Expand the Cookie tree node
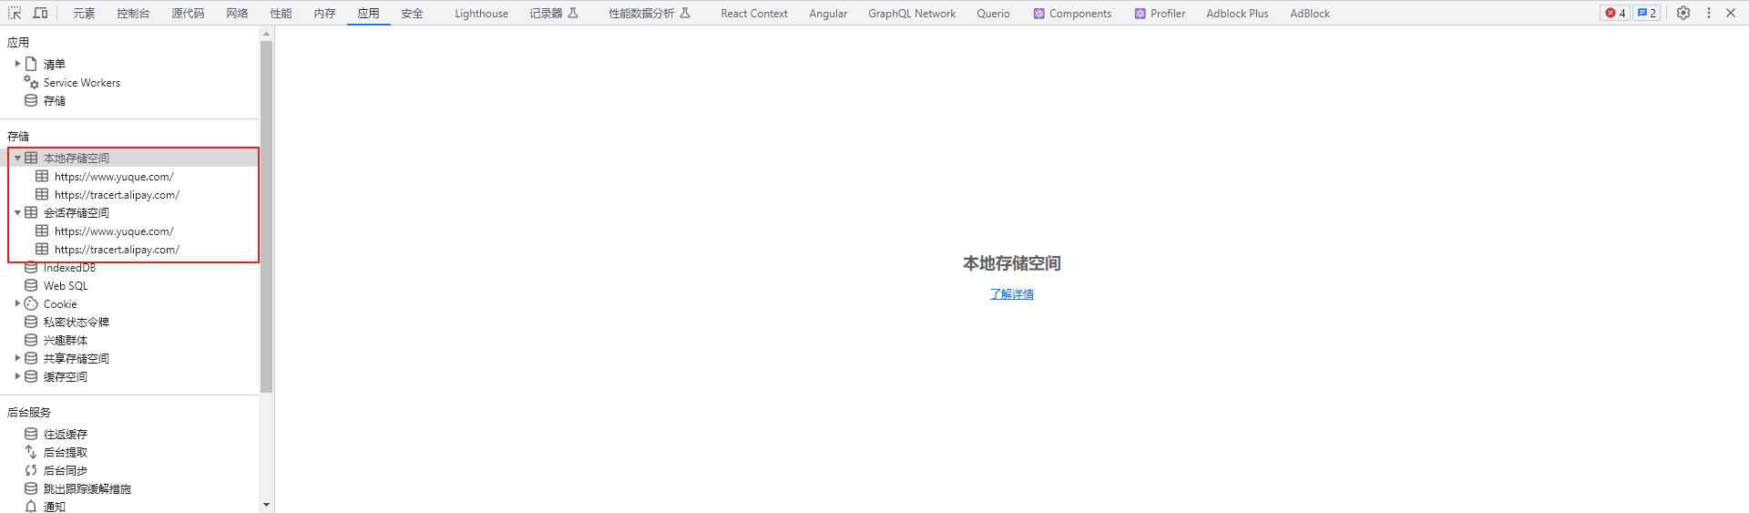The width and height of the screenshot is (1749, 513). (17, 303)
